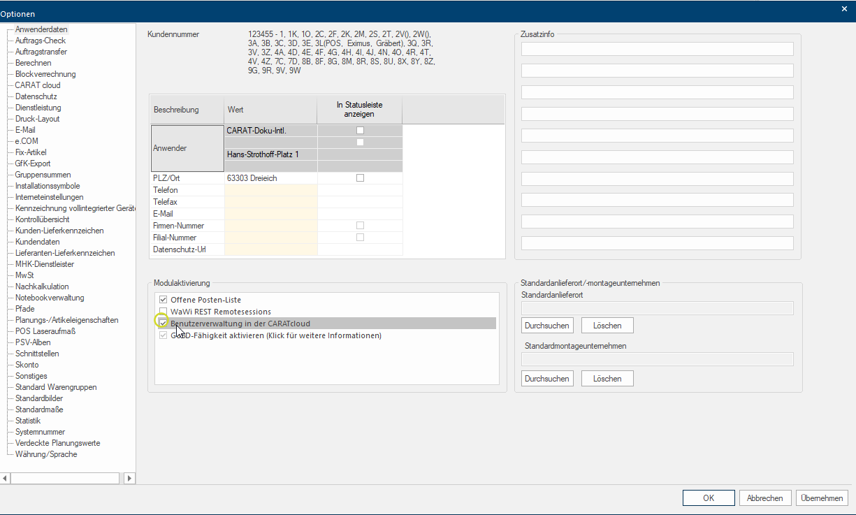Image resolution: width=856 pixels, height=515 pixels.
Task: Select POS Laseraufmaß in the tree
Action: click(45, 331)
